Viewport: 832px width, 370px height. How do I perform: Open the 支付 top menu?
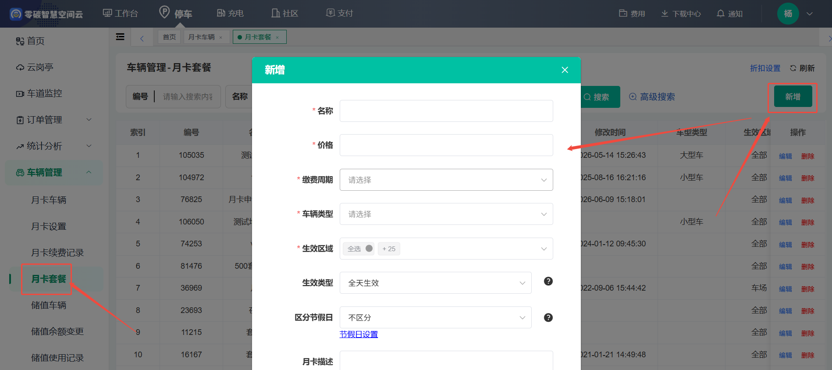tap(339, 14)
